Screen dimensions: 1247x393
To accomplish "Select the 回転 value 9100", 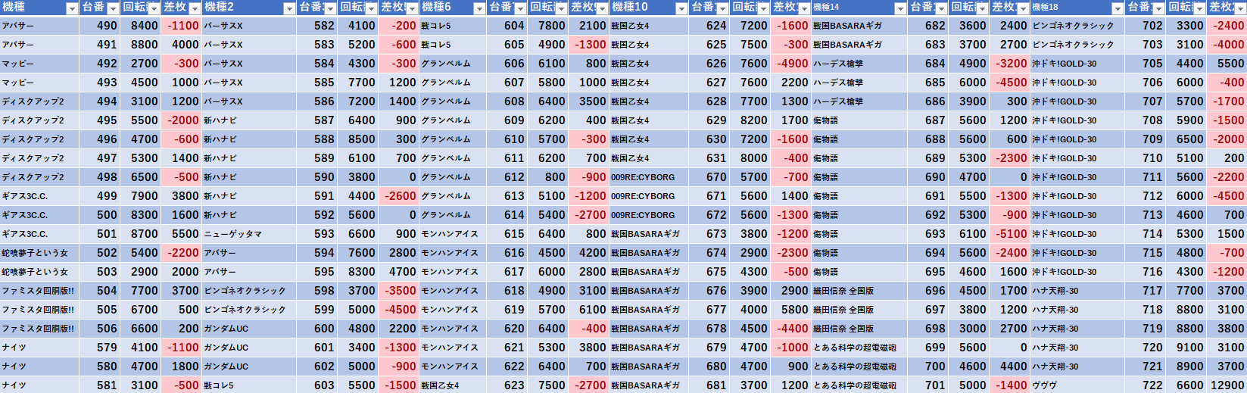I will pyautogui.click(x=1186, y=348).
